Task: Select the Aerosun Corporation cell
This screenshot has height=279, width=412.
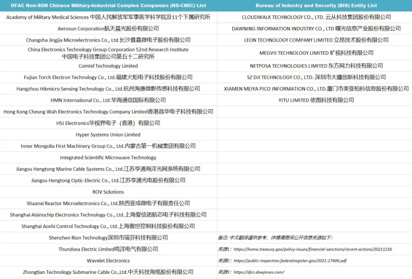Action: (x=108, y=29)
